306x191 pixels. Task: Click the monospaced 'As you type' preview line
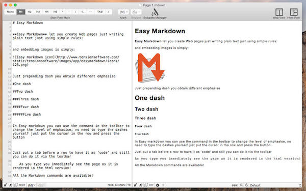[218, 158]
